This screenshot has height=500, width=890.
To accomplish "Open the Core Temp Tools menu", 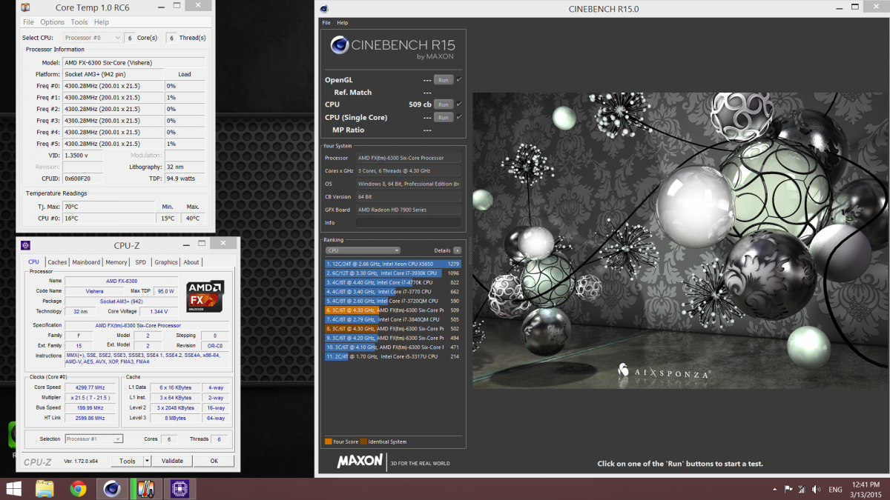I will point(79,22).
